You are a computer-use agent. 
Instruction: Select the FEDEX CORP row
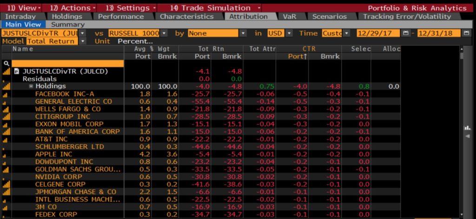coord(200,214)
